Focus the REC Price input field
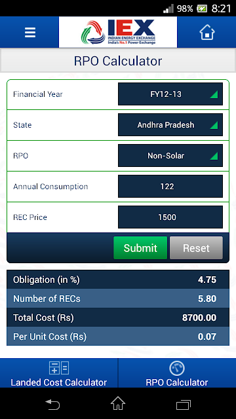236x419 pixels. coord(170,217)
